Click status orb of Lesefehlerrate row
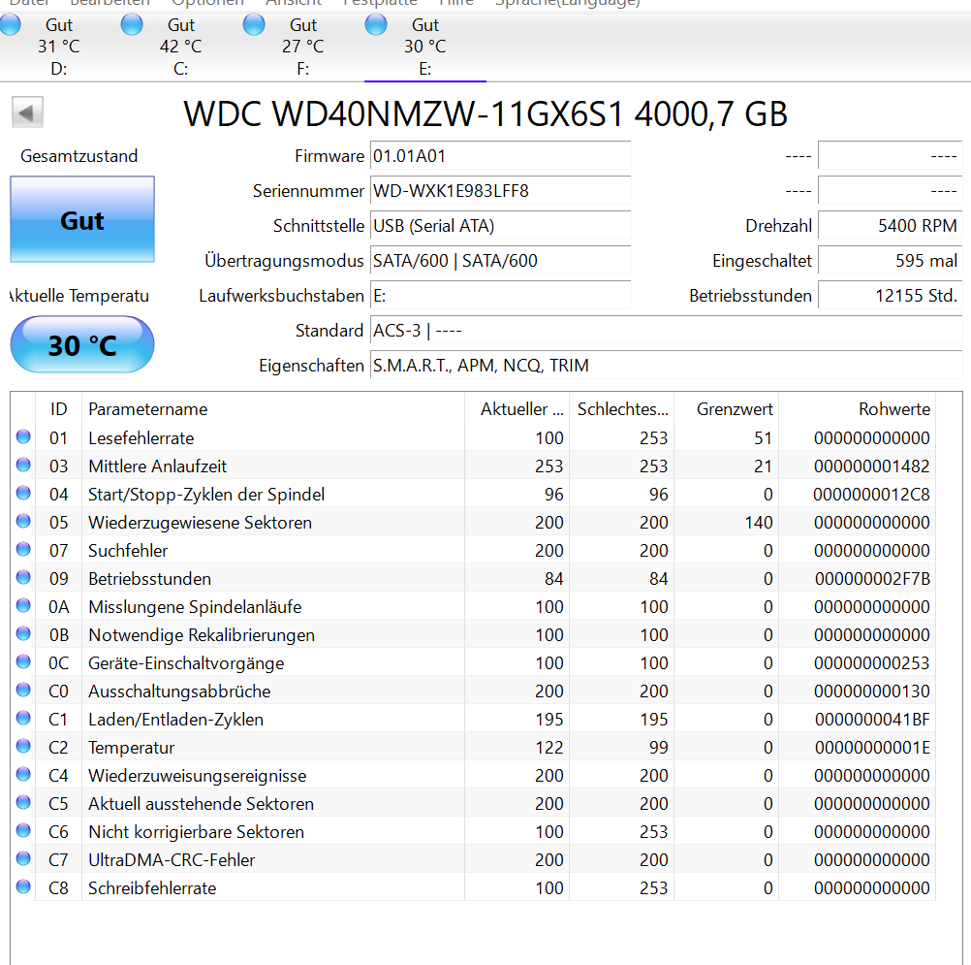The image size is (971, 965). point(23,437)
